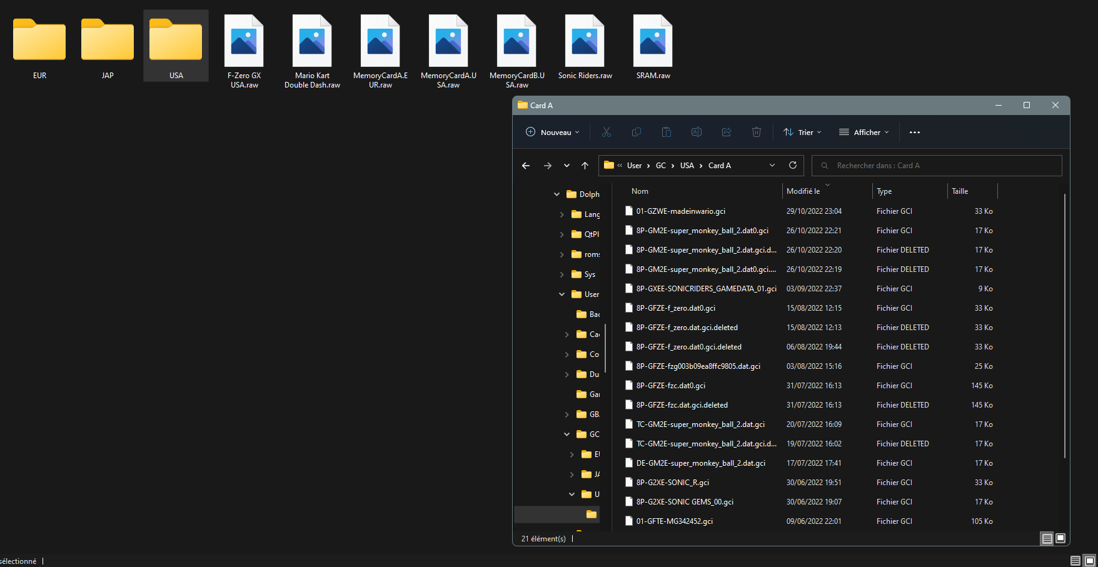Select Mario Kart Double Dash.raw file

(312, 51)
